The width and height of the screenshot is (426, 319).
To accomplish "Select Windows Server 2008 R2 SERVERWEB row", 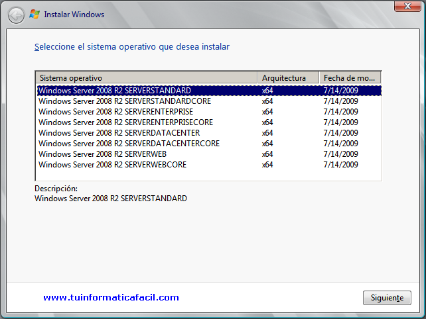I will [x=209, y=154].
